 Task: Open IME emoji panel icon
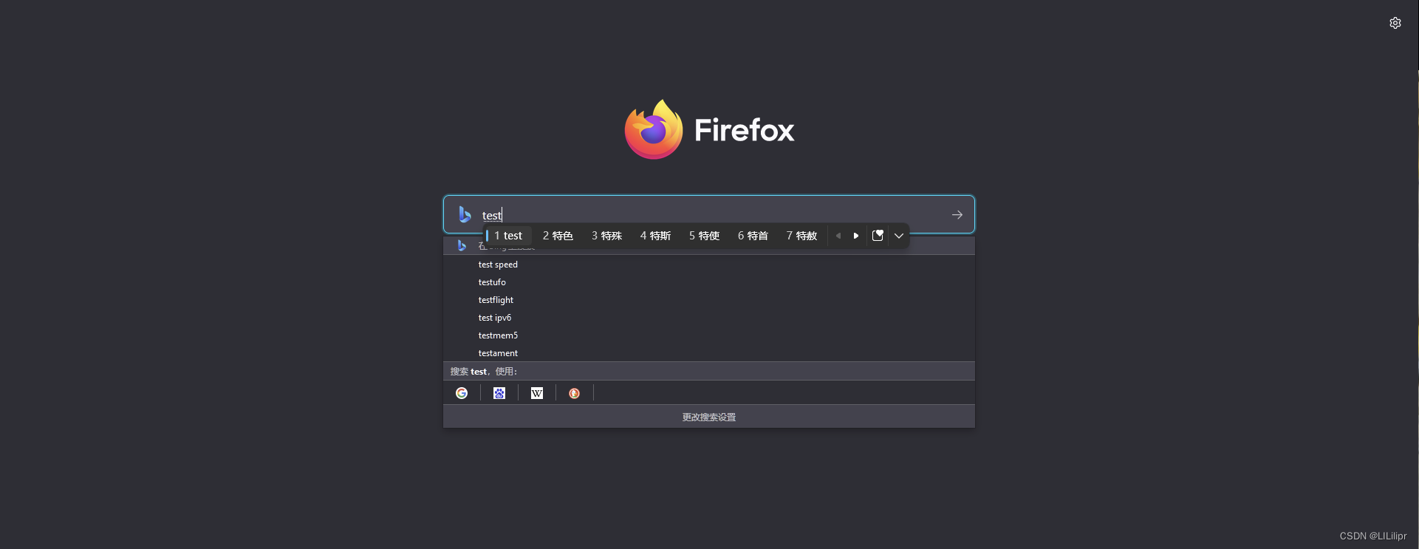[878, 236]
